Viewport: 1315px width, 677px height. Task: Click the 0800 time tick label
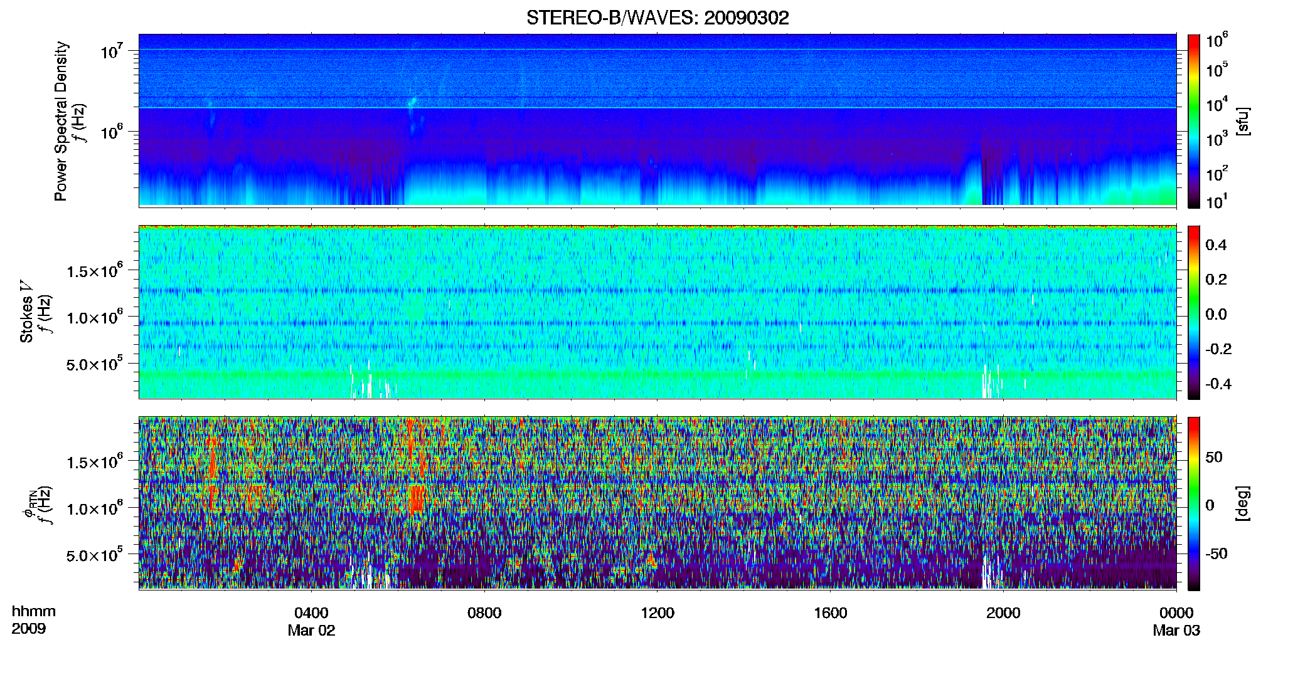(484, 612)
